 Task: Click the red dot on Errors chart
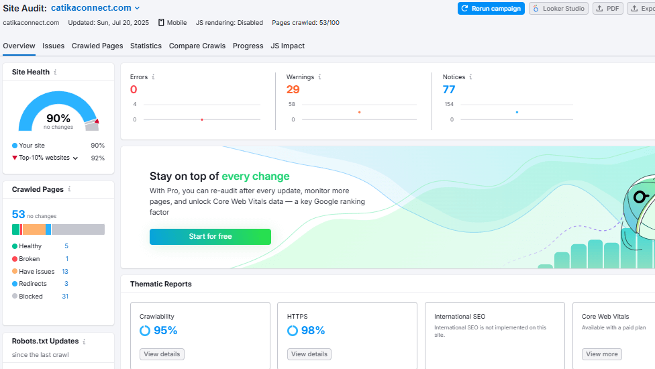(x=202, y=120)
